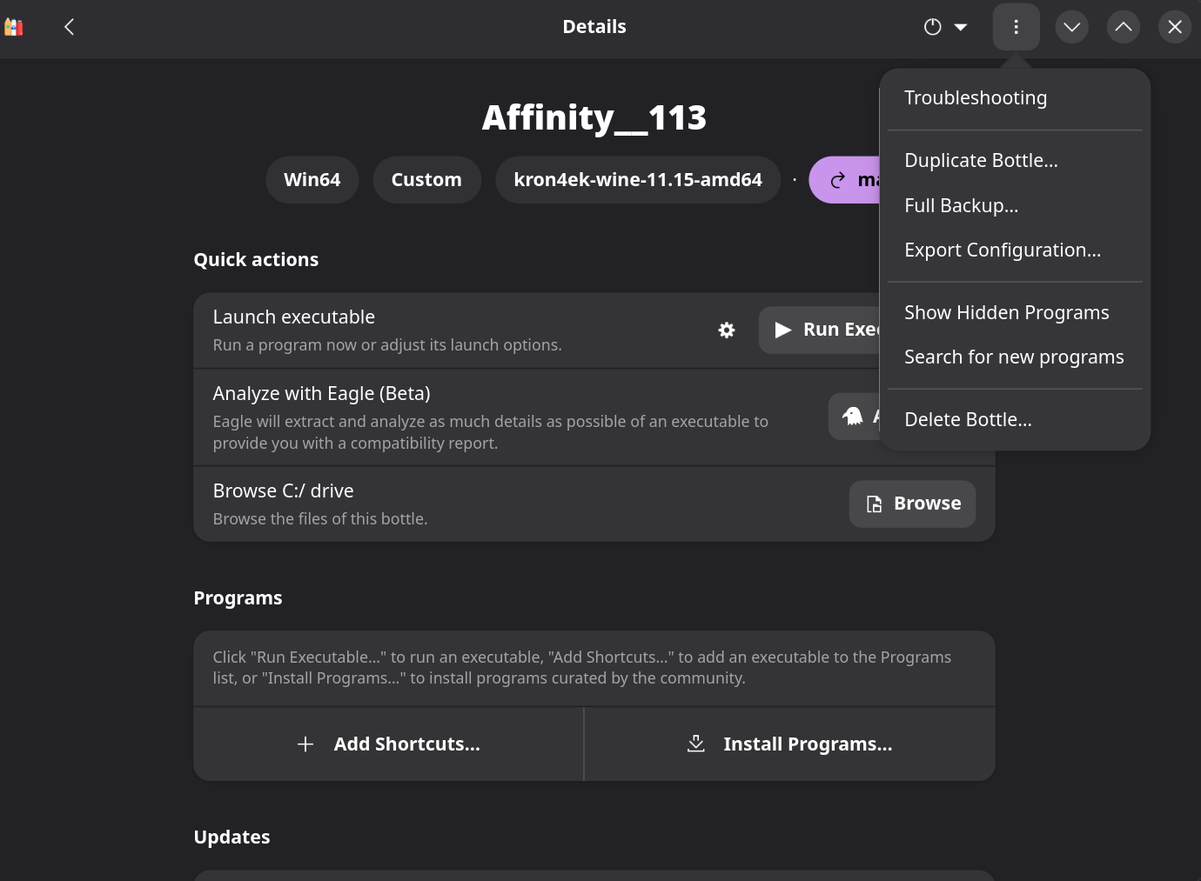The width and height of the screenshot is (1201, 881).
Task: Close the three-dot secondary menu button
Action: [1016, 27]
